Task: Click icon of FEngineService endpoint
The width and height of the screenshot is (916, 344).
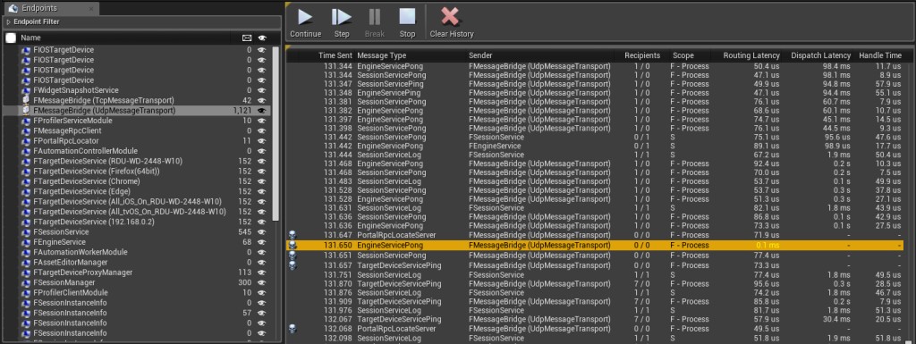Action: tap(26, 242)
